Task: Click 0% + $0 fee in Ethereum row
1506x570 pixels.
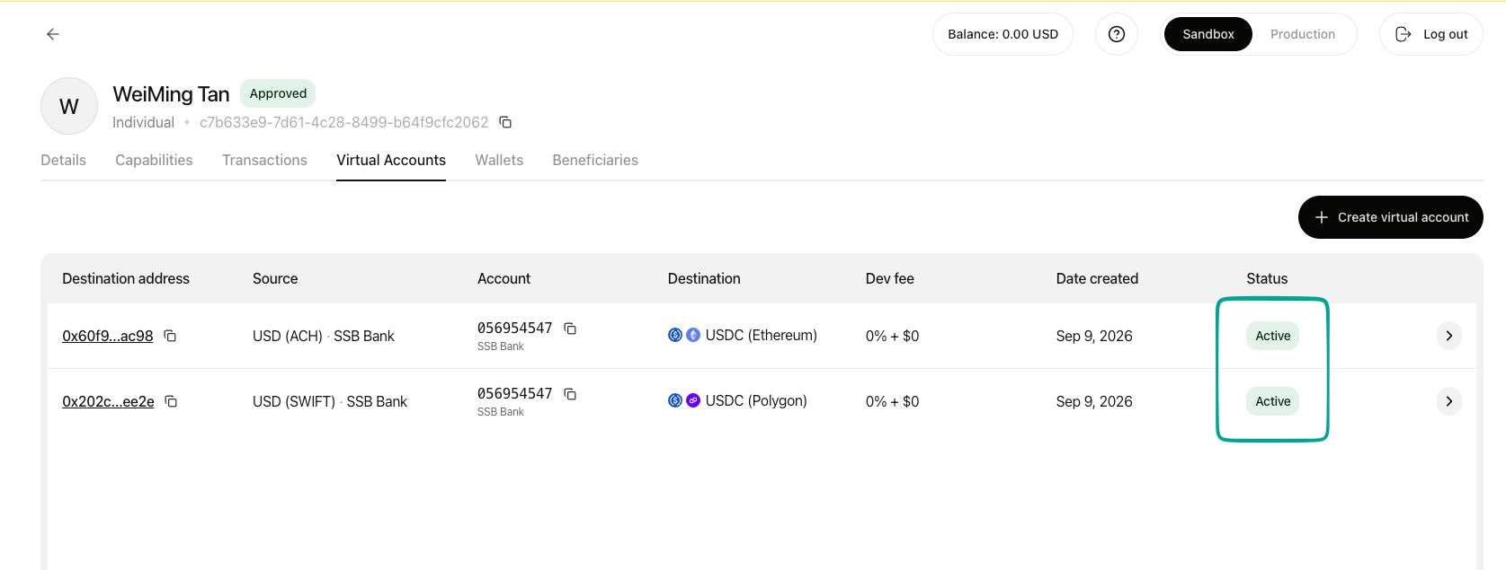Action: pyautogui.click(x=892, y=336)
